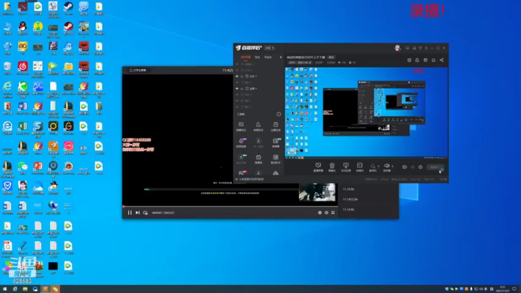Image resolution: width=521 pixels, height=293 pixels.
Task: Click the bell notification icon in streaming app
Action: point(433,60)
